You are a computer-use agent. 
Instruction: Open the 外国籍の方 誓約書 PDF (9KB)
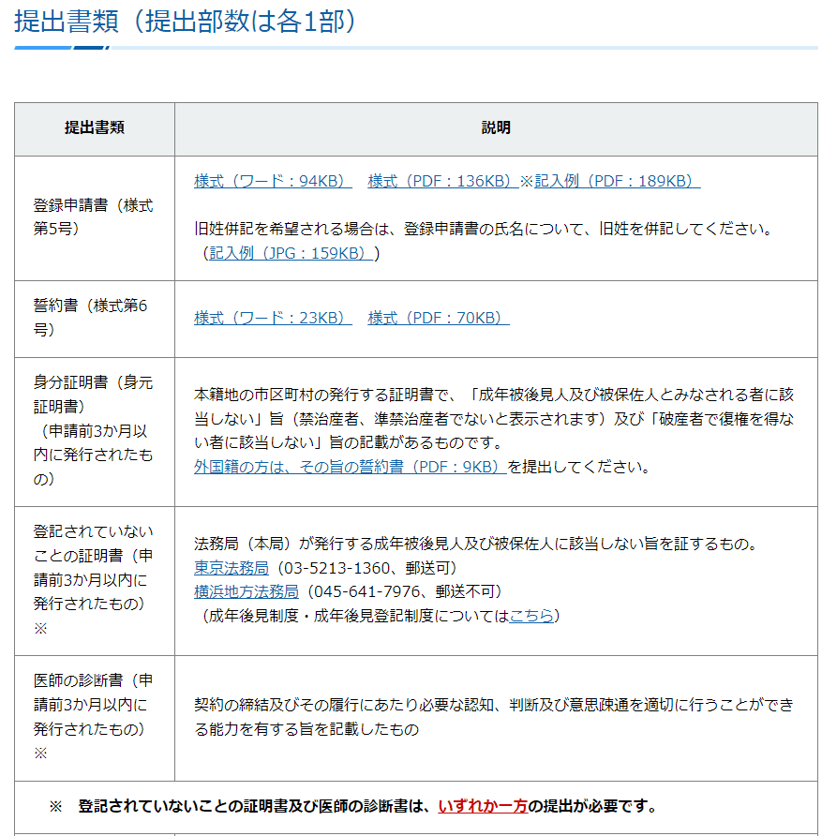(350, 467)
